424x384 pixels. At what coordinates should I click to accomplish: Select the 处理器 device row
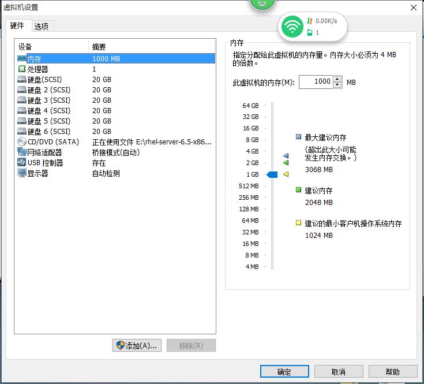[x=116, y=69]
